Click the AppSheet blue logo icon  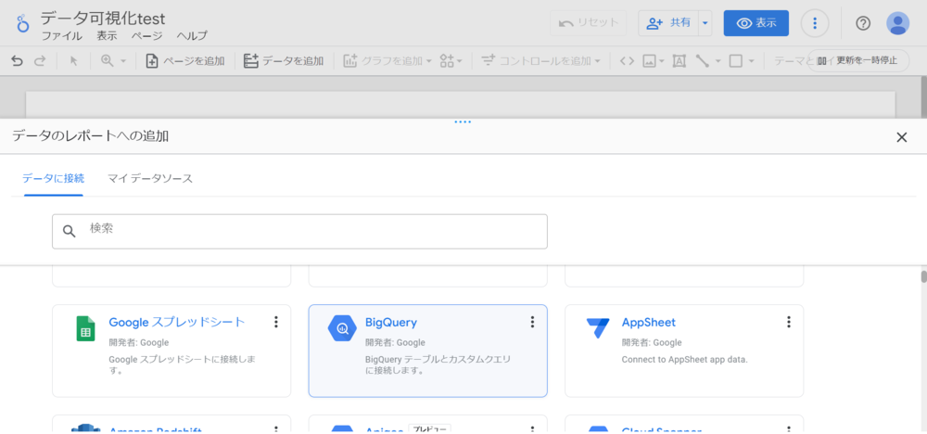click(x=598, y=328)
